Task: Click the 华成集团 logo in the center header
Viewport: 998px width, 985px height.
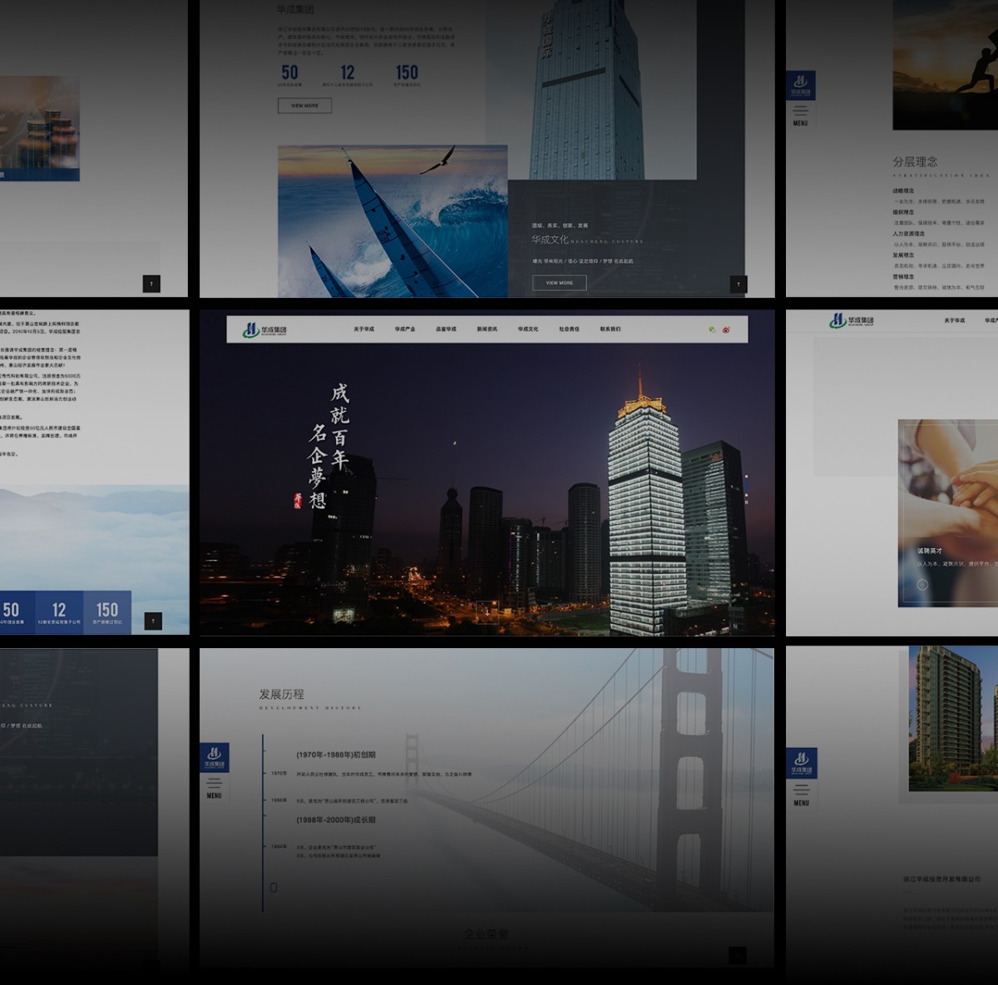Action: click(x=265, y=329)
